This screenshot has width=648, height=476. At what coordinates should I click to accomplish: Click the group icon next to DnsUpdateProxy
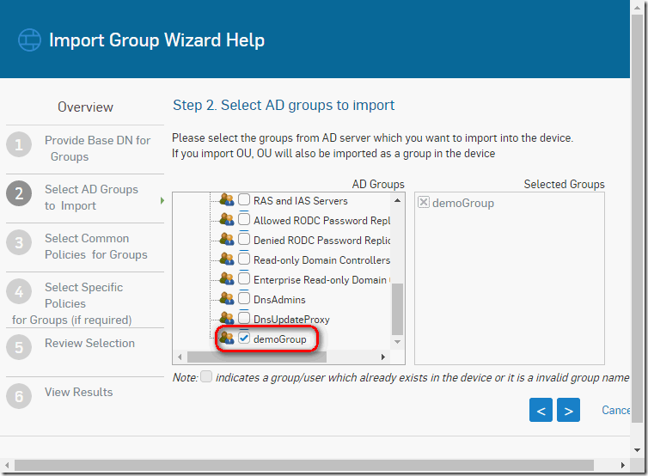pos(227,318)
